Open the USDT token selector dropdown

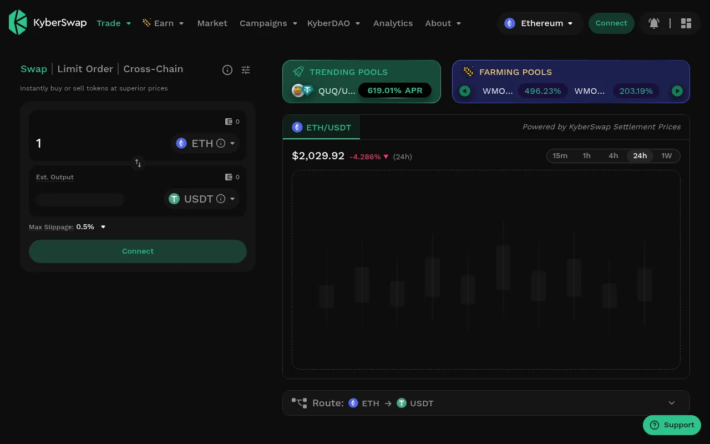(x=202, y=199)
